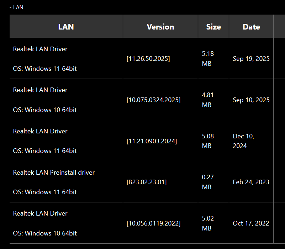Screen dimensions: 285x249
Task: Click the Version column header
Action: click(160, 27)
